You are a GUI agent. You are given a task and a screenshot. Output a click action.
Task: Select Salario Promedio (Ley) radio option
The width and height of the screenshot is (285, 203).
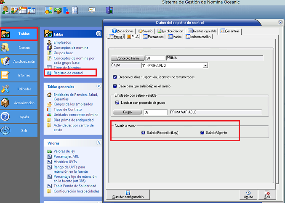pos(144,132)
